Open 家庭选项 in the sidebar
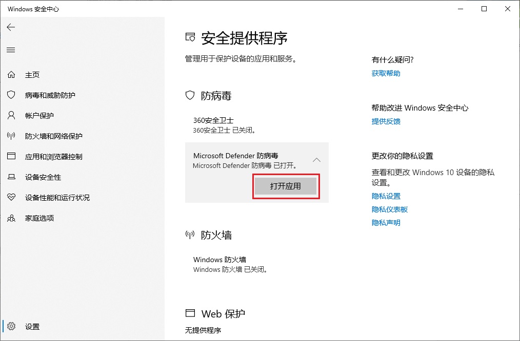 (82, 218)
